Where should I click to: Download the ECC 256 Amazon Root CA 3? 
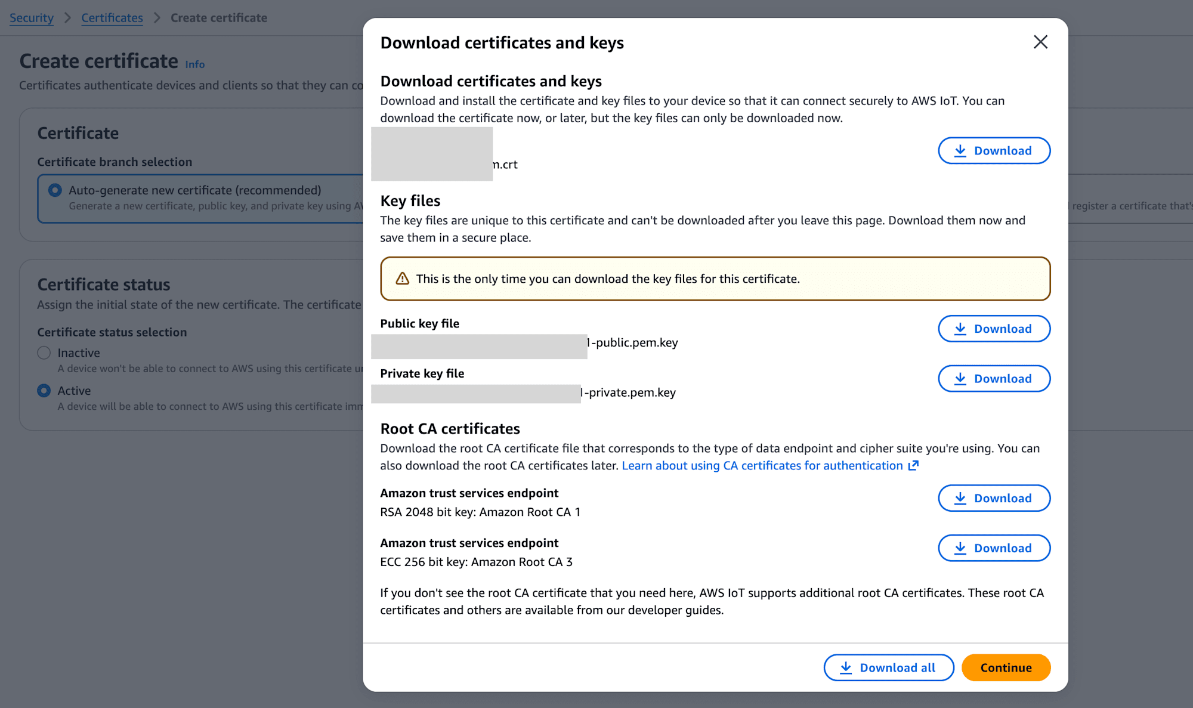(994, 548)
